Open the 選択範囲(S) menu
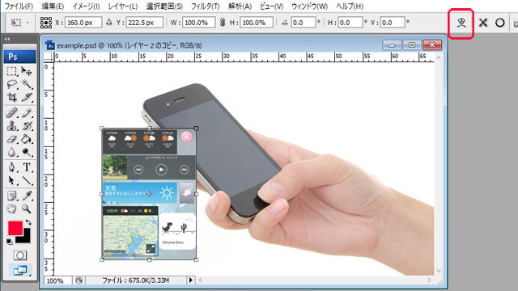This screenshot has width=518, height=291. coord(164,6)
